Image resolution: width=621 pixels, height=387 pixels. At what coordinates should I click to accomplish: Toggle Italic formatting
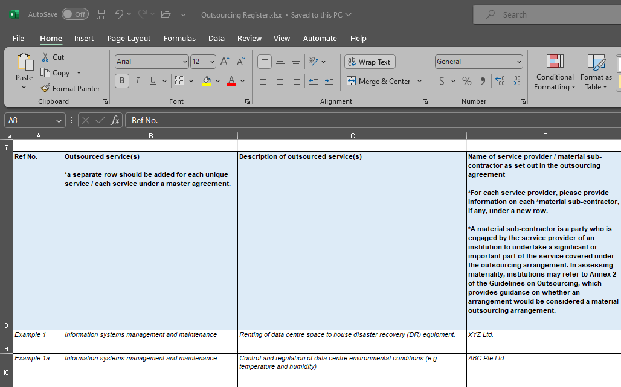[138, 81]
